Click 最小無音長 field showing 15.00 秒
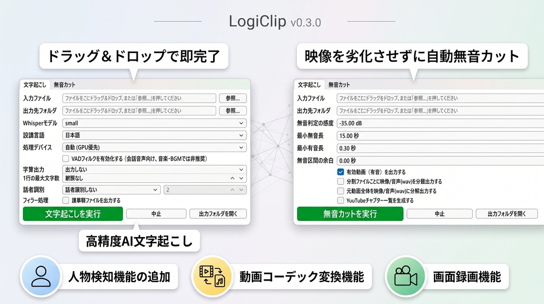Viewport: 544px width, 304px height. [440, 136]
